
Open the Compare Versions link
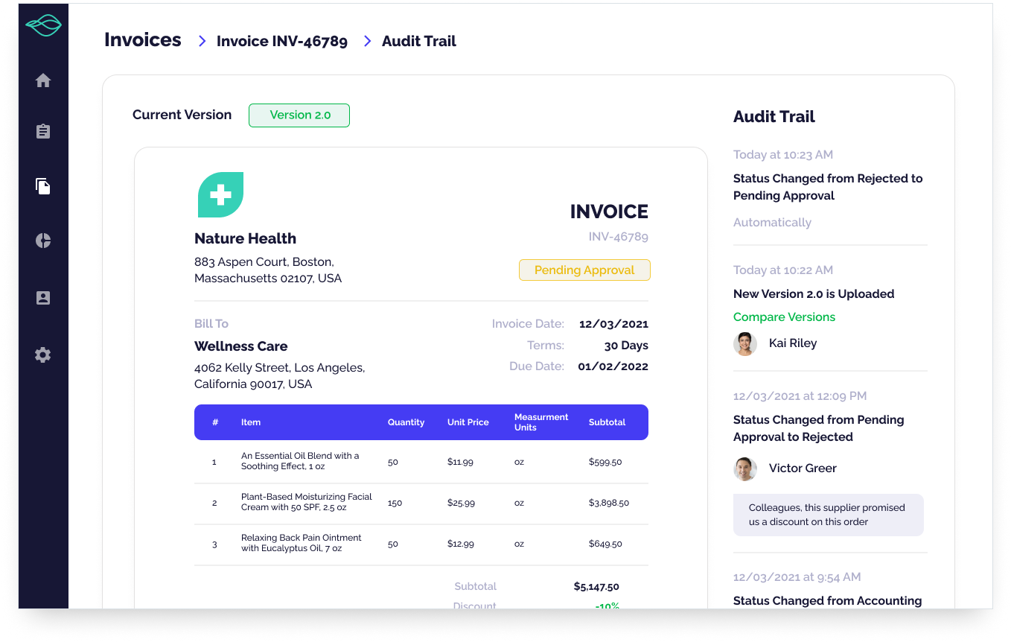tap(784, 317)
